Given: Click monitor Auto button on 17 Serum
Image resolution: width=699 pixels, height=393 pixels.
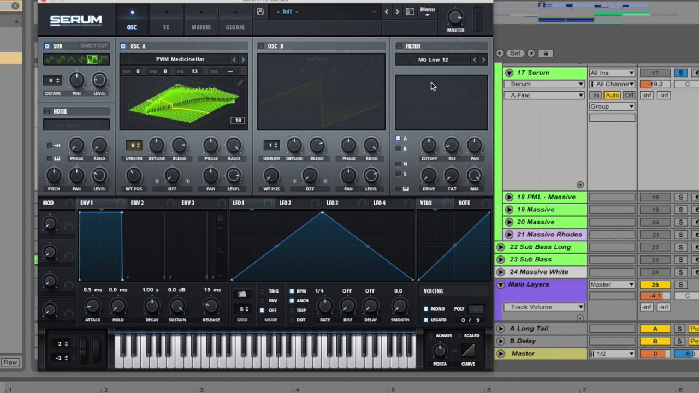Looking at the screenshot, I should pyautogui.click(x=612, y=96).
